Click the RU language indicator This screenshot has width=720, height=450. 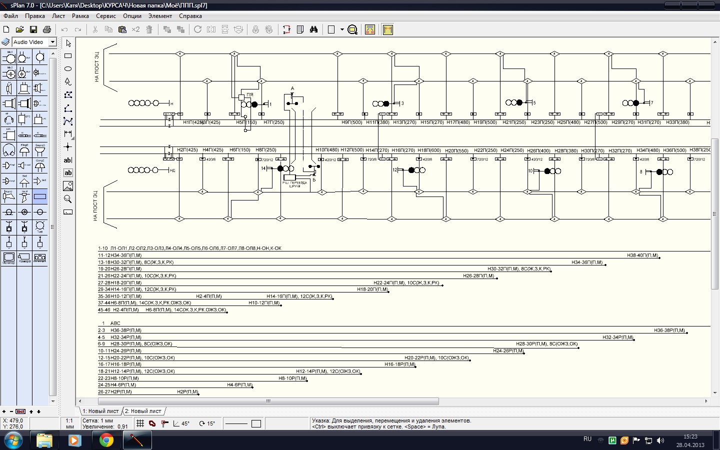click(587, 439)
